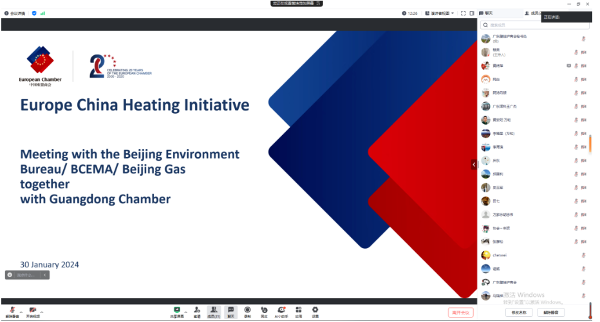Open the Reactions icon in the toolbar
Image resolution: width=600 pixels, height=322 pixels.
(x=264, y=312)
